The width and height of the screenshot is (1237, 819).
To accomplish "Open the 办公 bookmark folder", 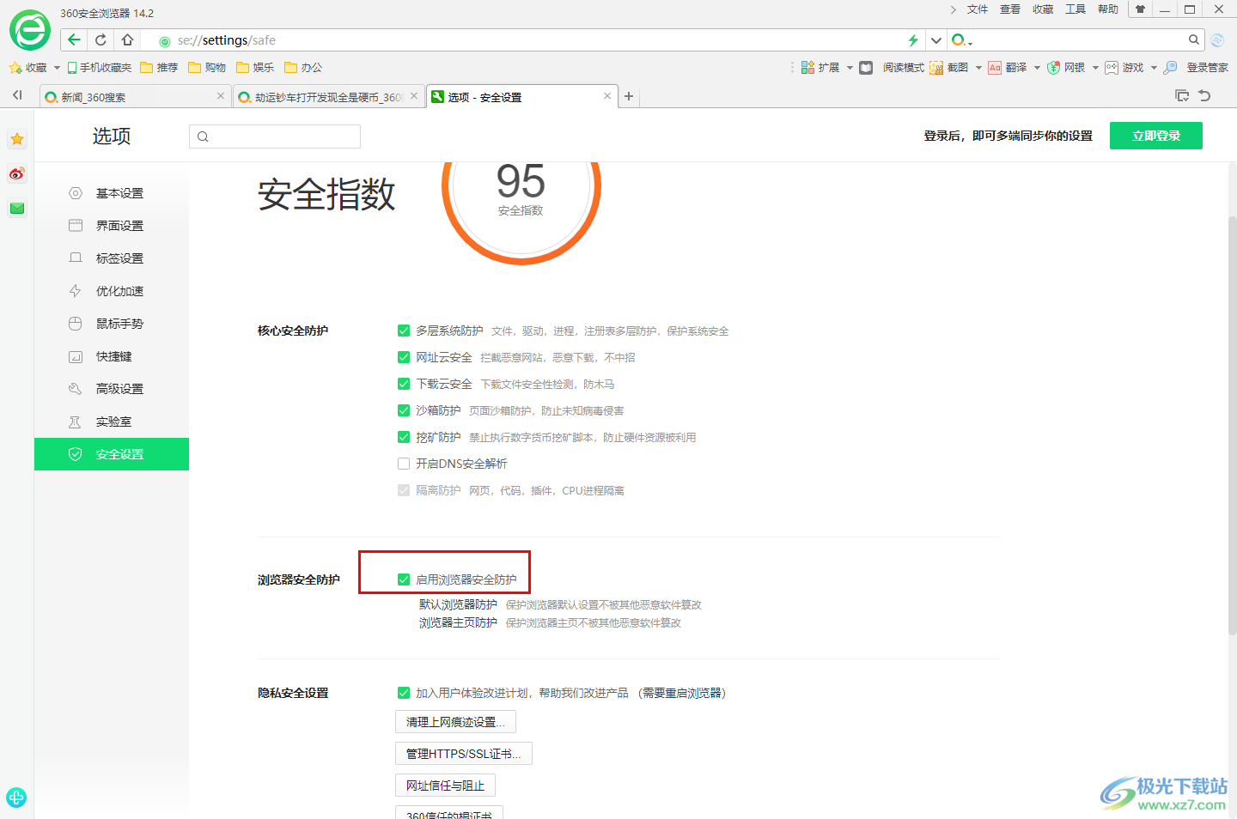I will pos(303,68).
